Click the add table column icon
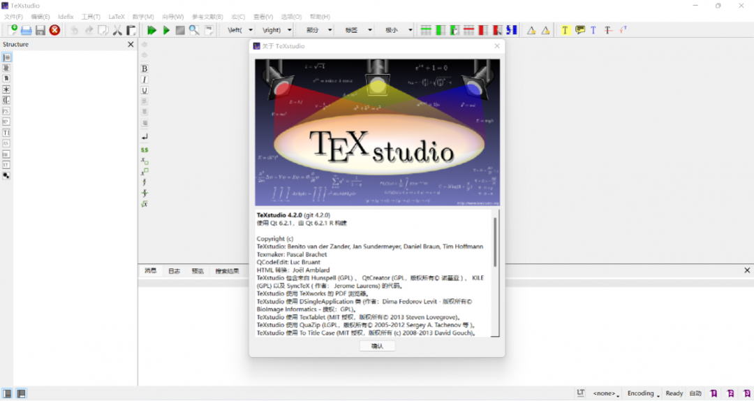This screenshot has width=754, height=401. [x=440, y=30]
